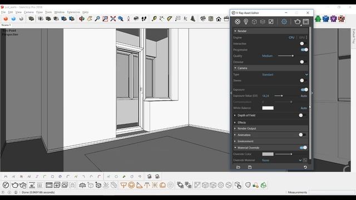Select the Pan hand tool
The image size is (356, 200).
coord(90,18)
